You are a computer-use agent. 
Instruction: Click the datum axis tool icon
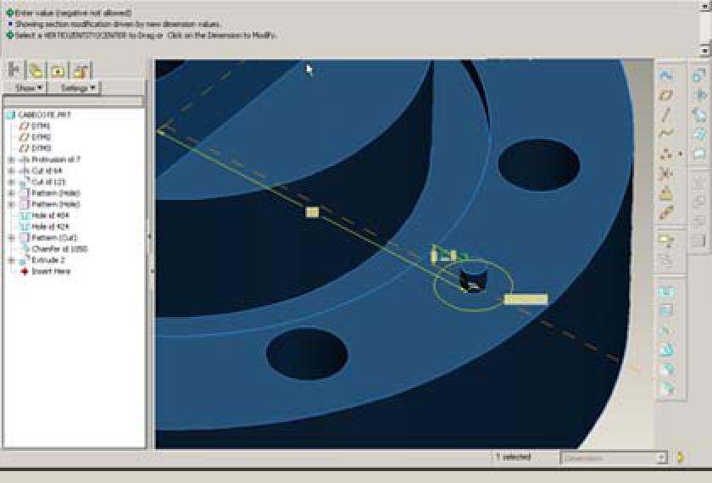666,114
